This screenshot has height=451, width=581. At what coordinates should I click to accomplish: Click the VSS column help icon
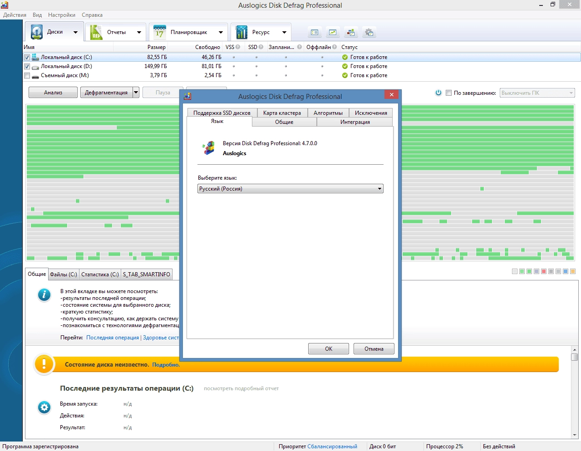point(238,47)
